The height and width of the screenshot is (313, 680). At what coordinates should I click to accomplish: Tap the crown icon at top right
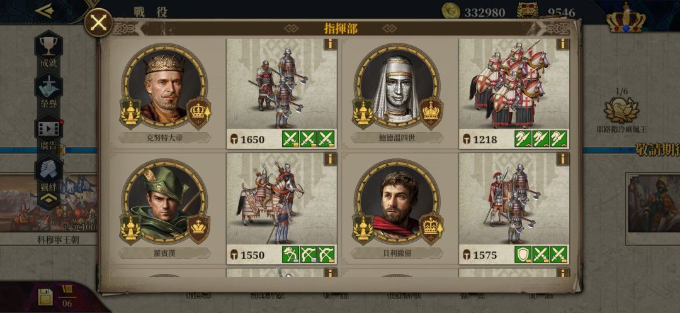[x=626, y=18]
